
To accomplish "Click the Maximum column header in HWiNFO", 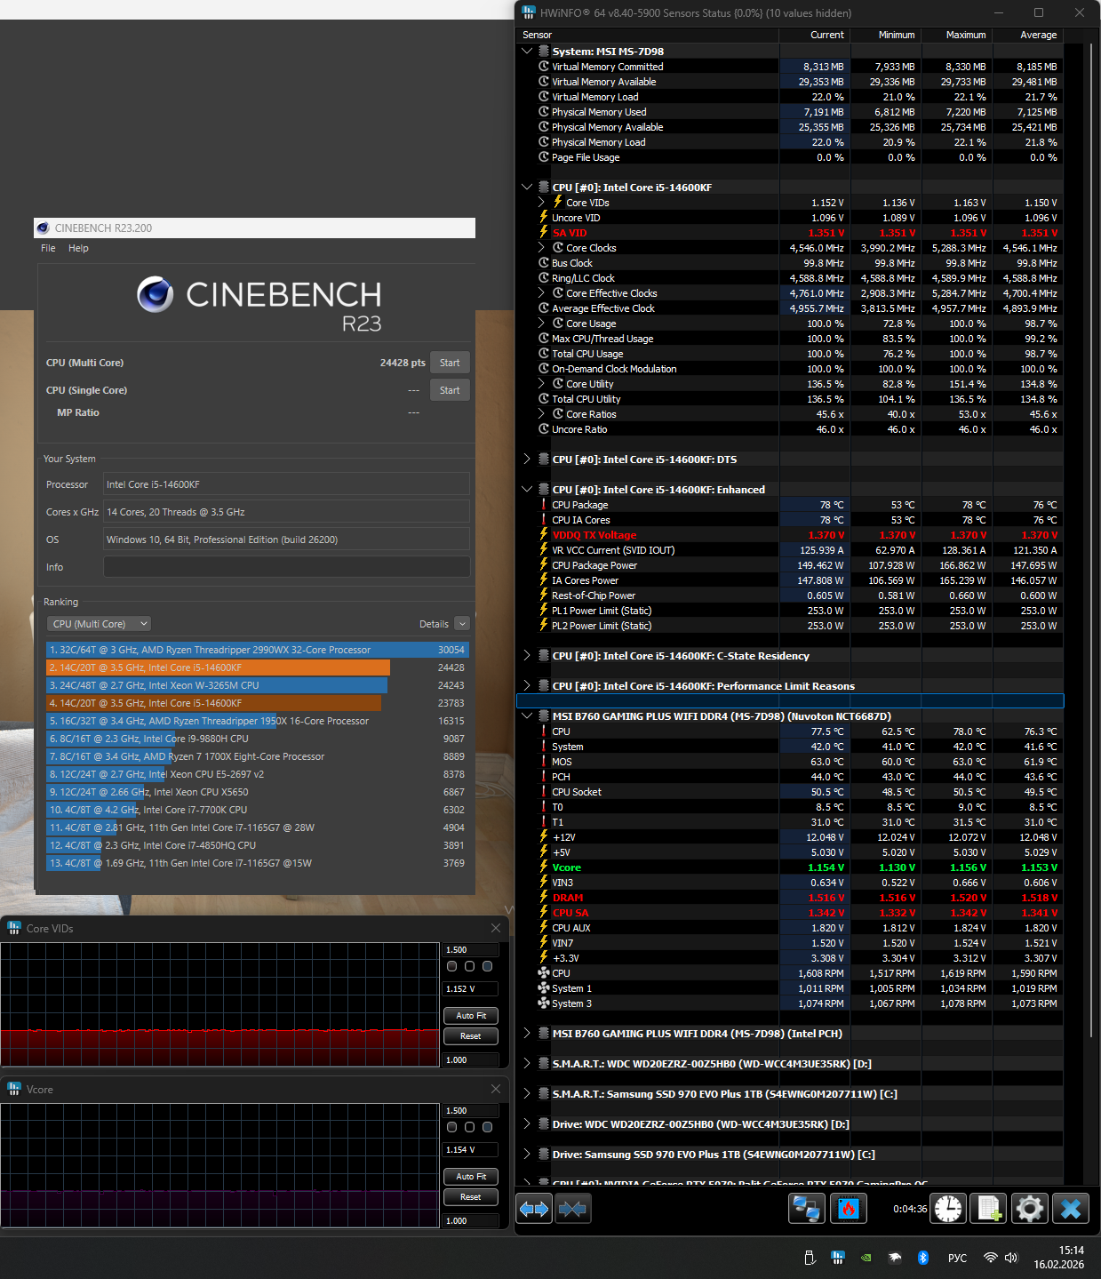I will click(x=957, y=35).
